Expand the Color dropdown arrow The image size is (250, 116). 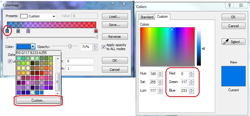coord(33,47)
